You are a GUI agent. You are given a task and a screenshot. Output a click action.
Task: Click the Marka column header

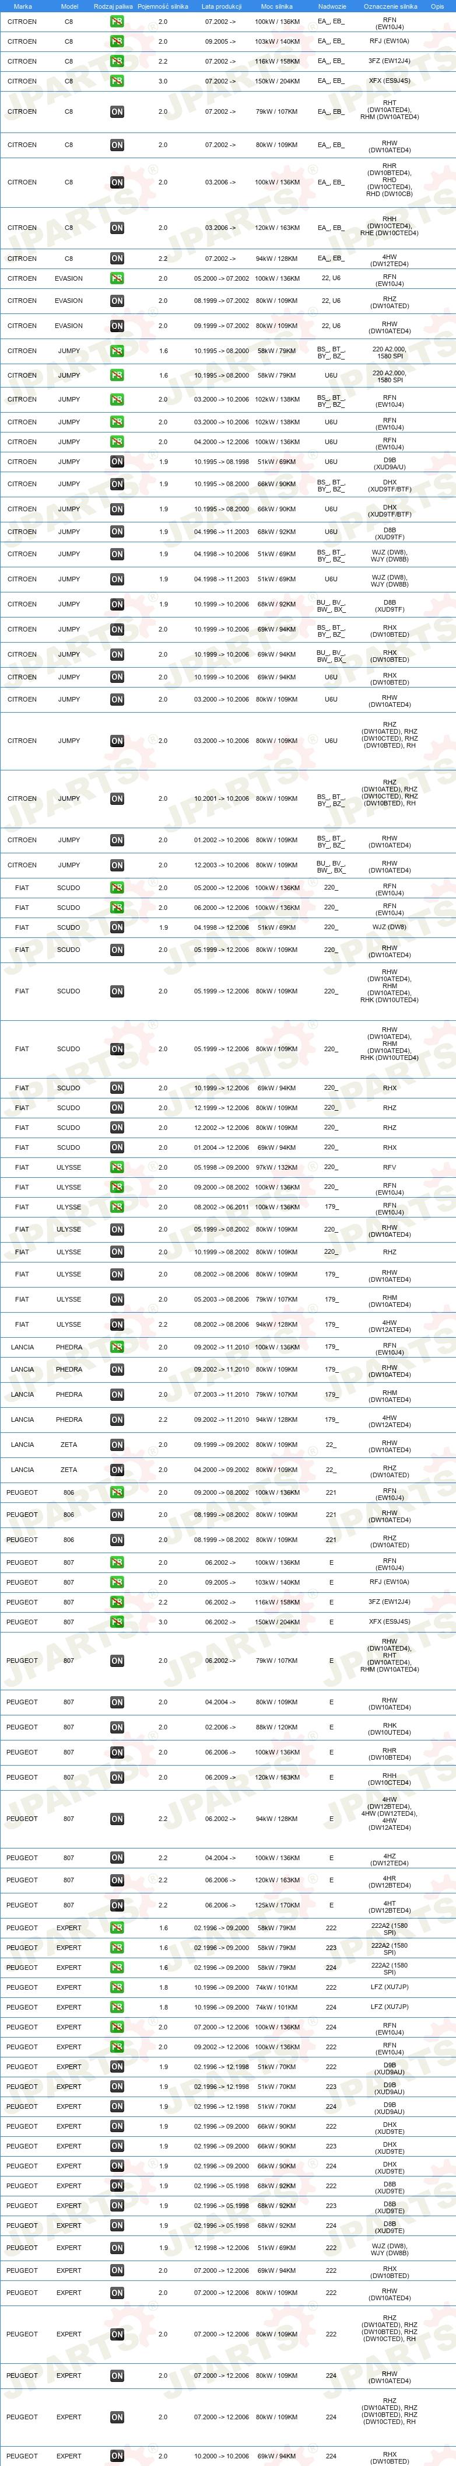[x=23, y=6]
